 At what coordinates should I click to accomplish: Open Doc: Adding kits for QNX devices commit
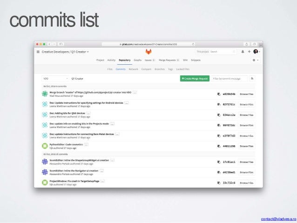click(x=67, y=113)
